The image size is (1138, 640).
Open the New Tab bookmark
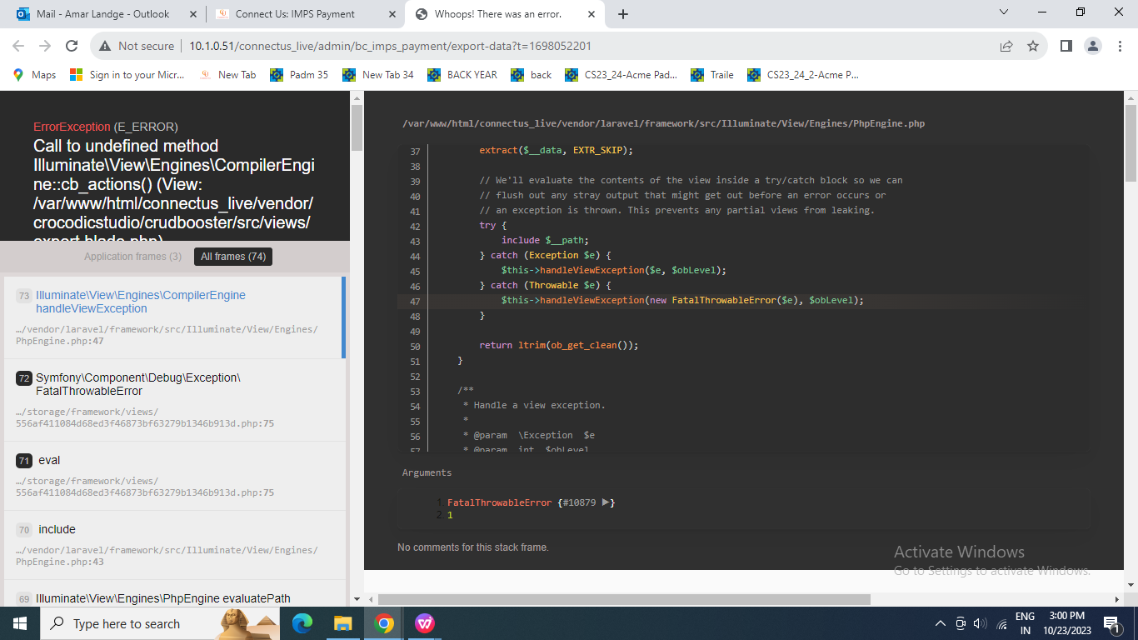(x=227, y=74)
